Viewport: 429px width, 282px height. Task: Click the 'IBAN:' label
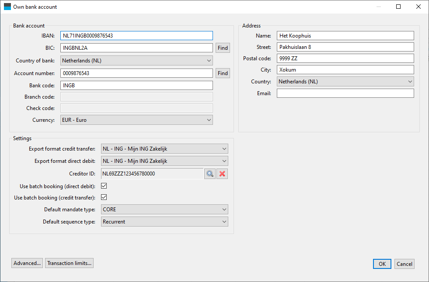[x=48, y=36]
